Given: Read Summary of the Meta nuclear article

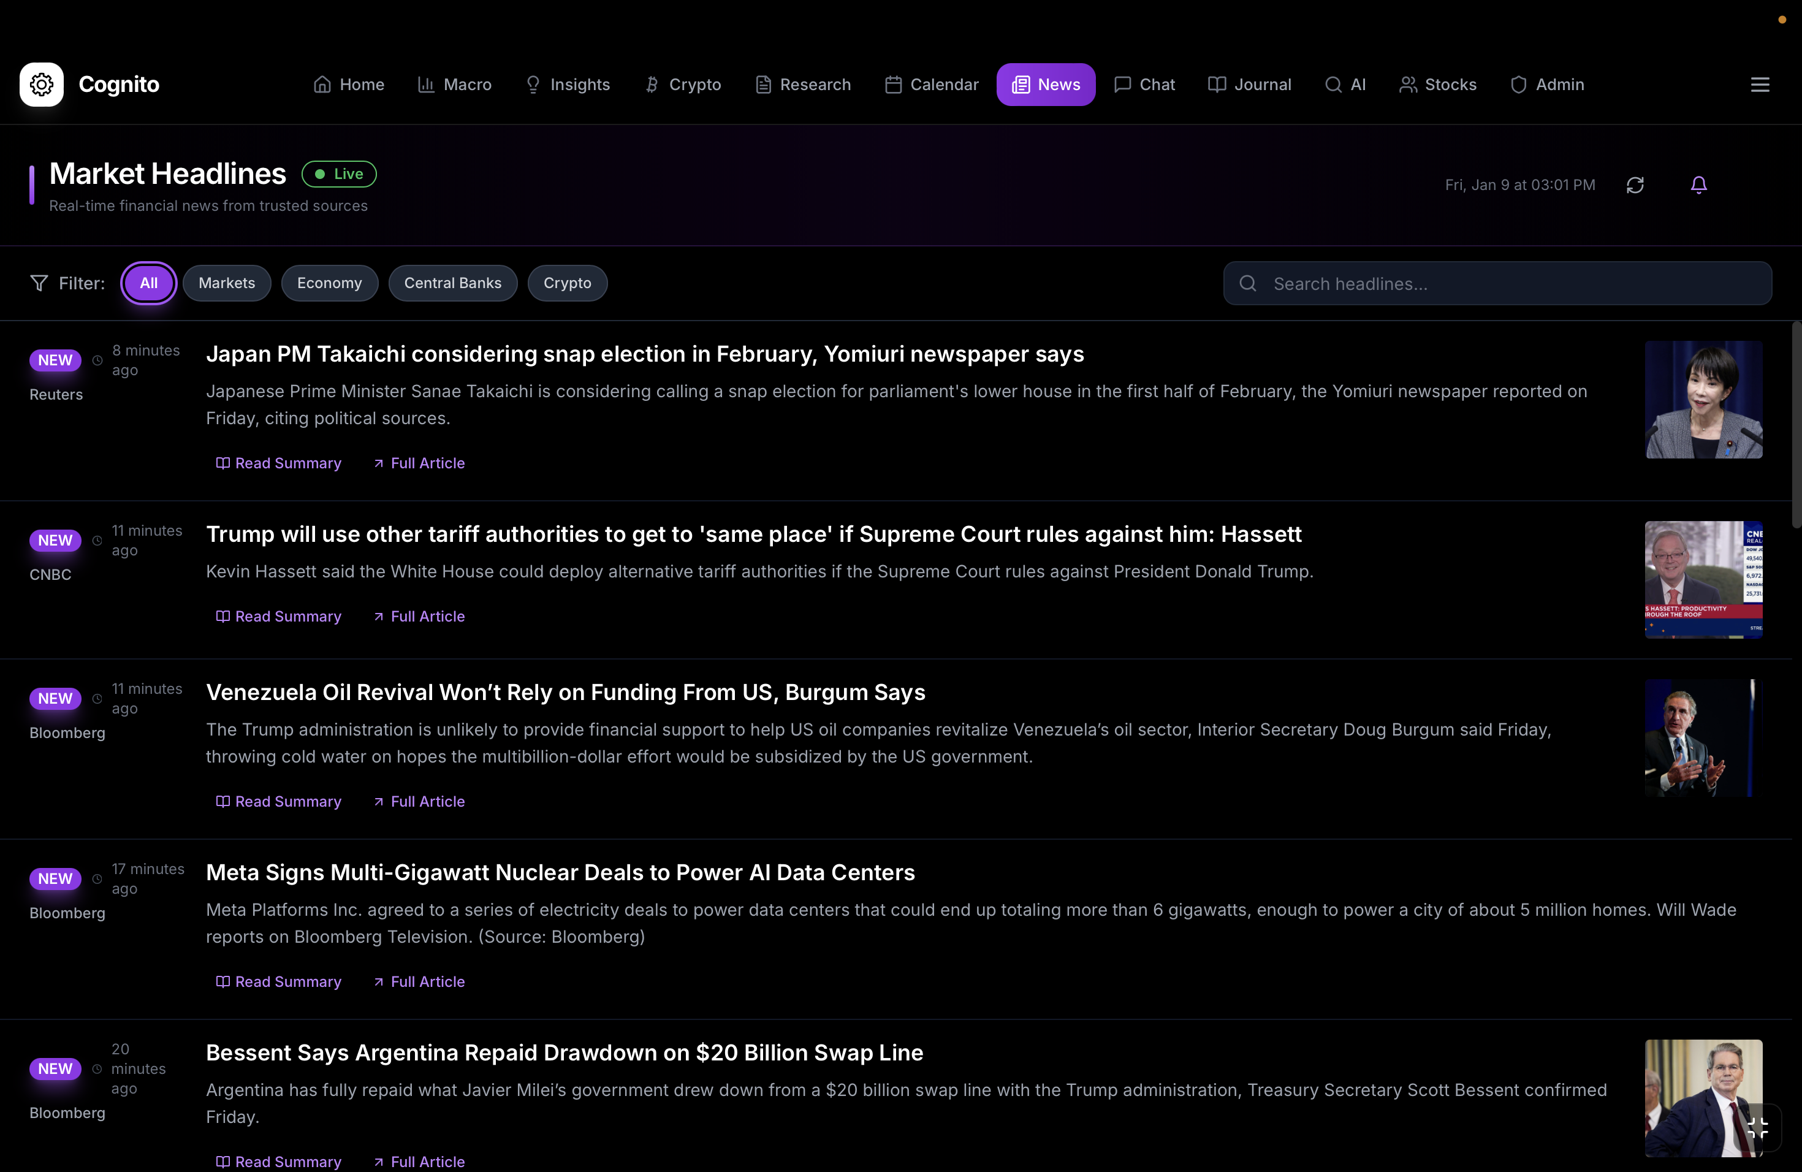Looking at the screenshot, I should (x=279, y=981).
